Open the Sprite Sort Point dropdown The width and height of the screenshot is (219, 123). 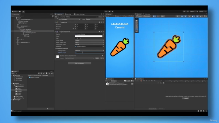point(90,44)
